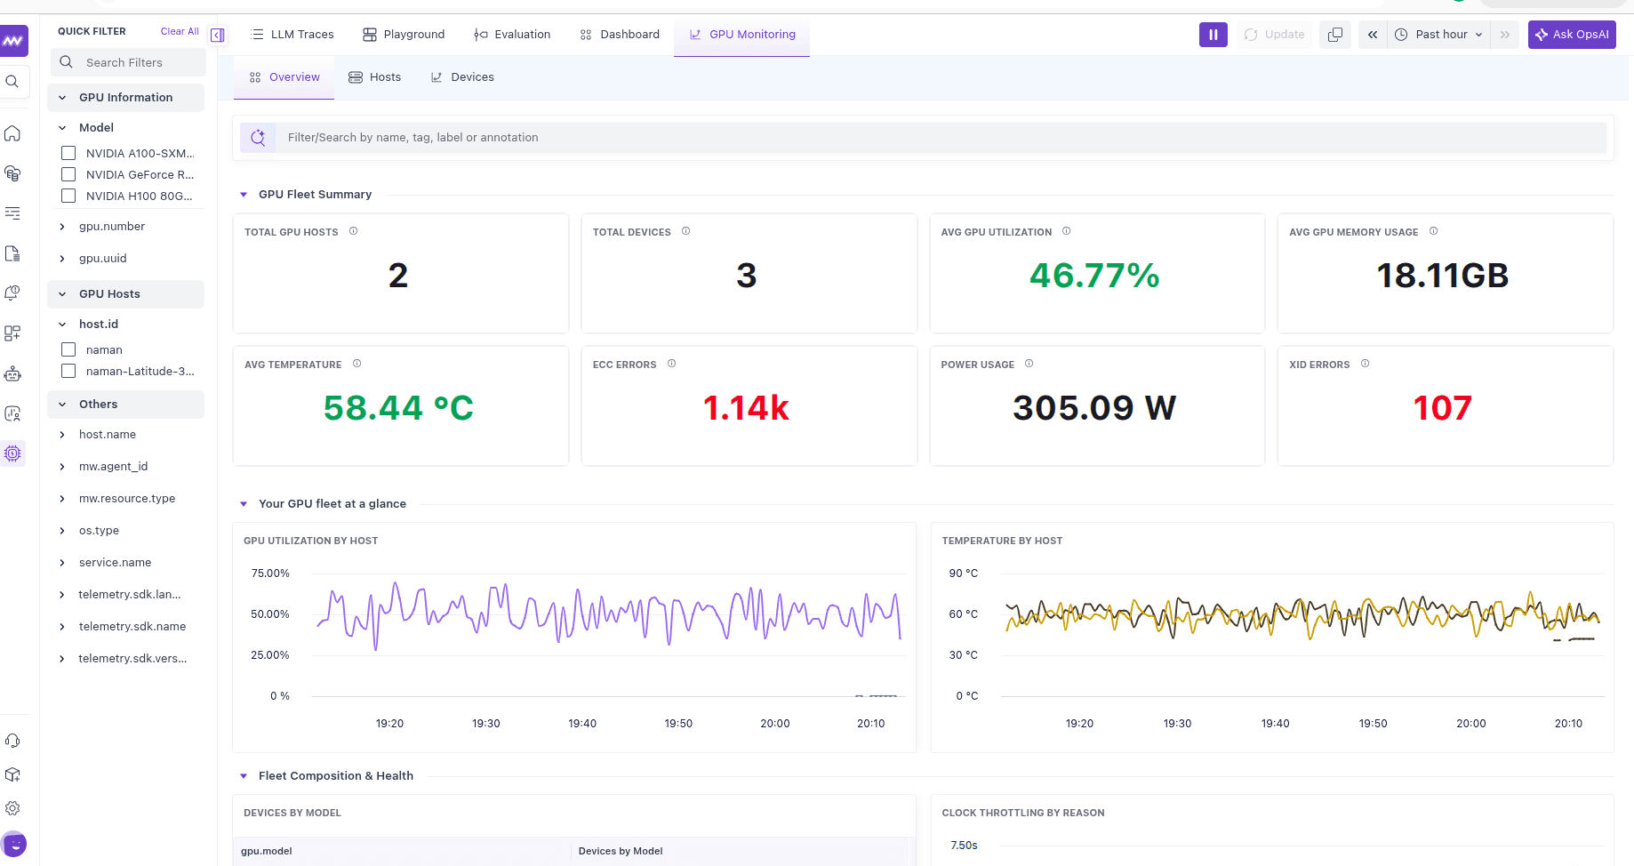1634x866 pixels.
Task: Open the robot agent icon in sidebar
Action: pos(12,373)
